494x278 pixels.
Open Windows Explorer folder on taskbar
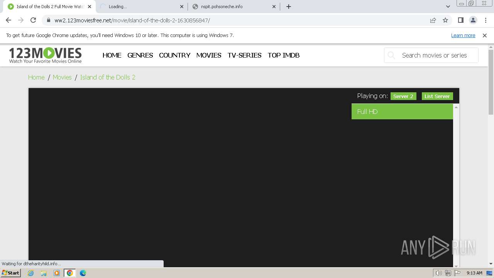pos(44,273)
